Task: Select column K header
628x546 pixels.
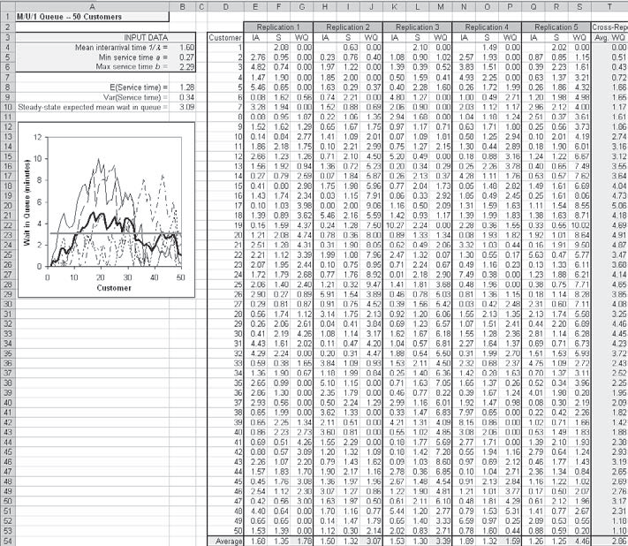Action: click(395, 6)
